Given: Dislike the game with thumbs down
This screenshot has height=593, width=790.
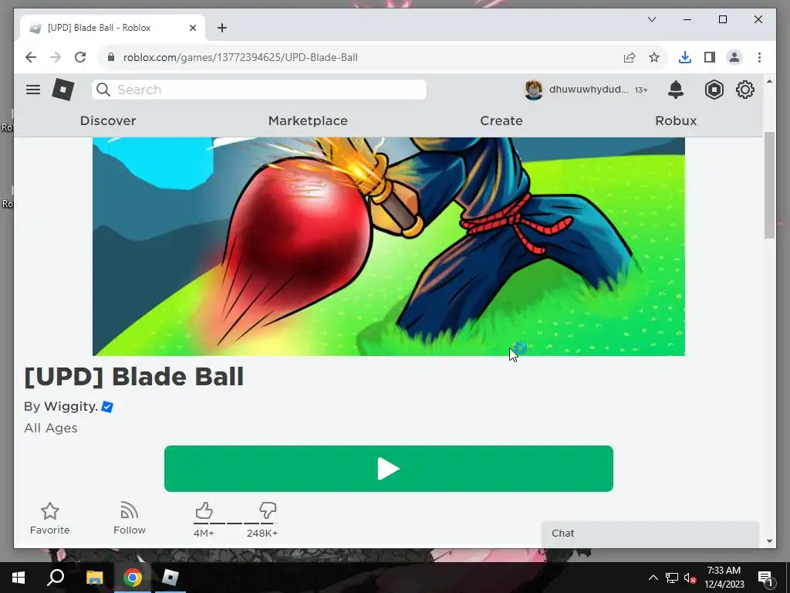Looking at the screenshot, I should tap(268, 511).
